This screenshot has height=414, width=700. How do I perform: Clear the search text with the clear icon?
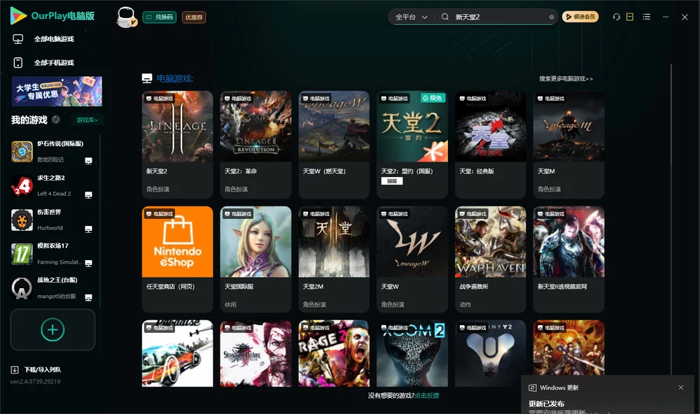tap(552, 17)
